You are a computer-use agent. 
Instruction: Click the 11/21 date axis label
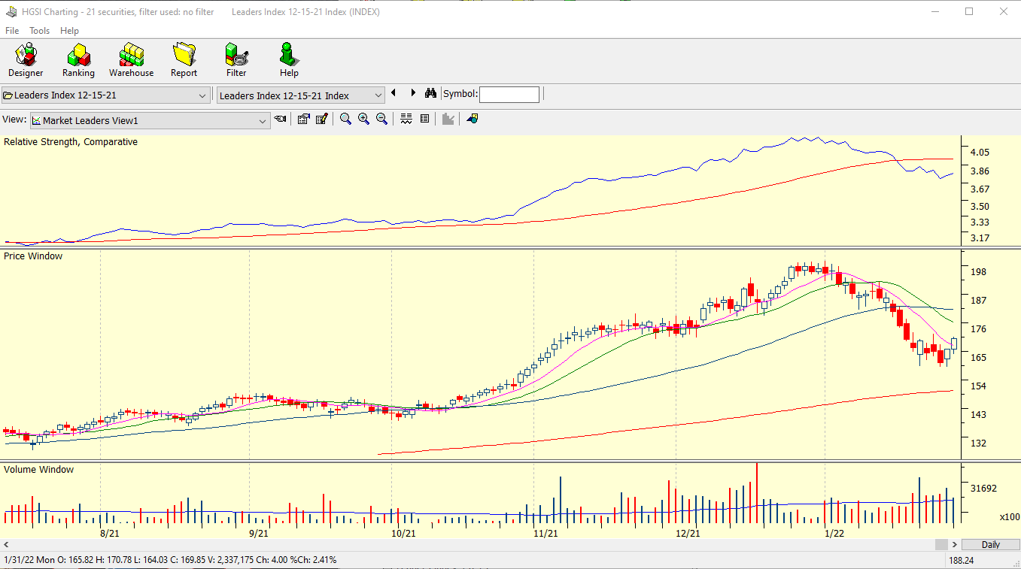[x=545, y=533]
